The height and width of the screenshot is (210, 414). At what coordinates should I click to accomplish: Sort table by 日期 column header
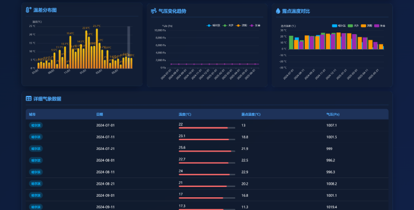pyautogui.click(x=99, y=114)
